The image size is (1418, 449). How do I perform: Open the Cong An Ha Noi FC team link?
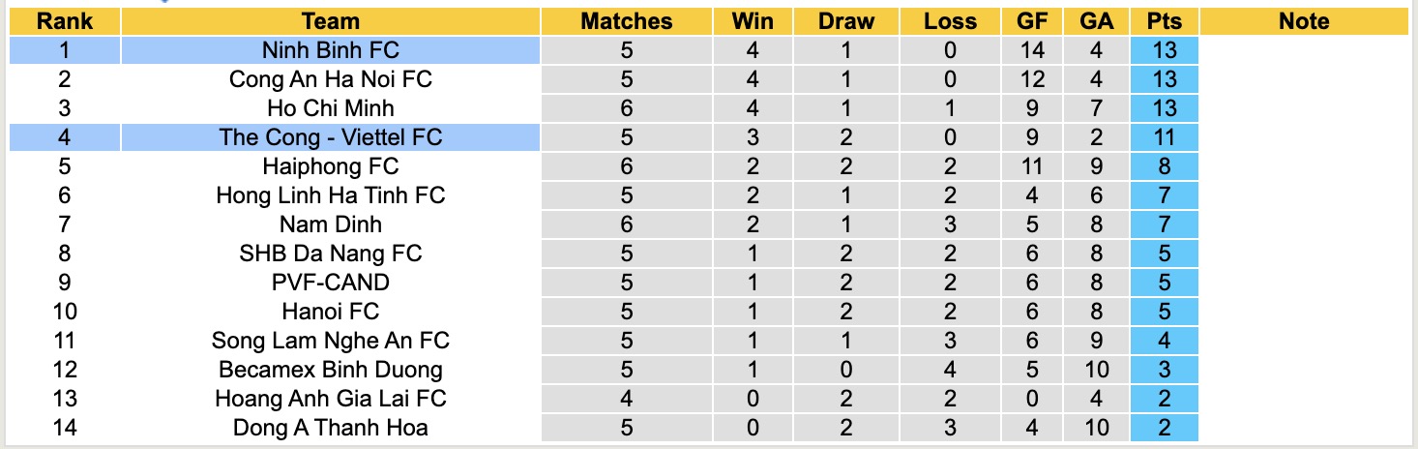[x=331, y=79]
